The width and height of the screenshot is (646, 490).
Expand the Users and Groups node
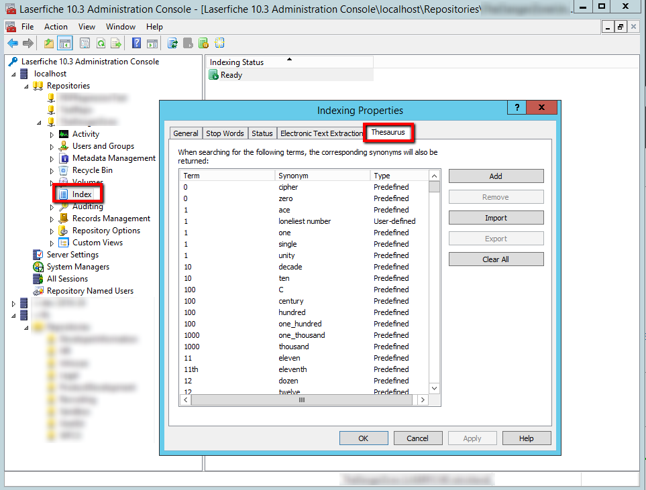click(52, 147)
